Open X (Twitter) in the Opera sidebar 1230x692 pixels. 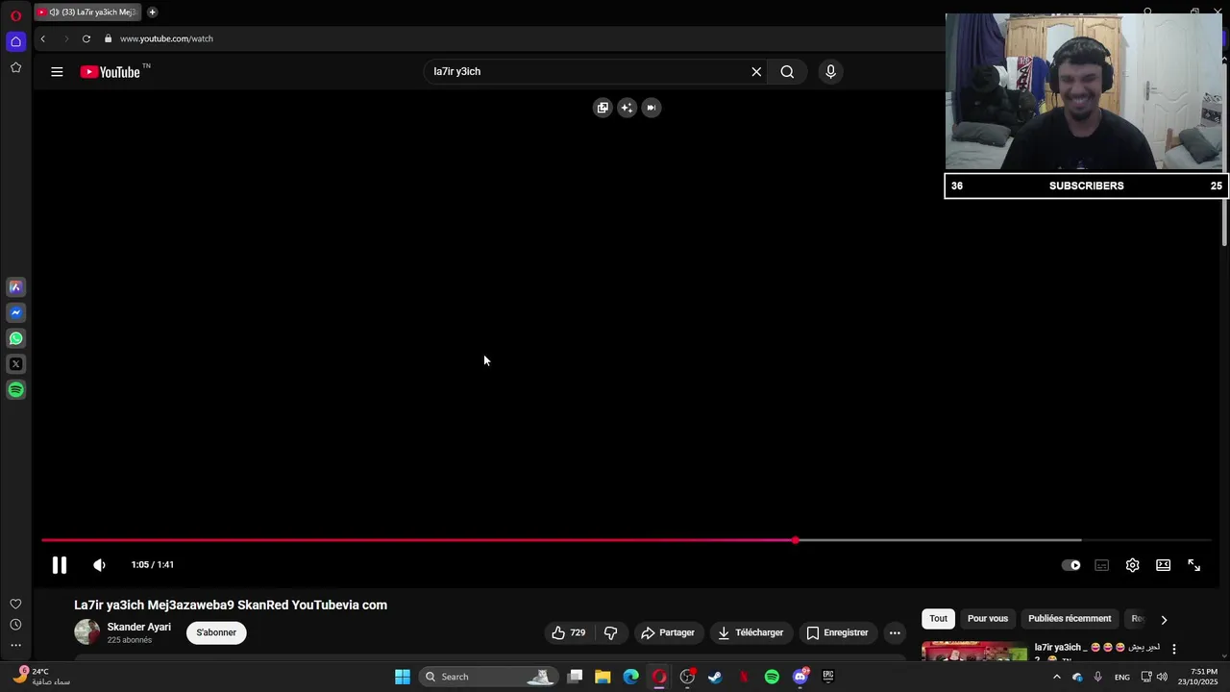click(15, 364)
